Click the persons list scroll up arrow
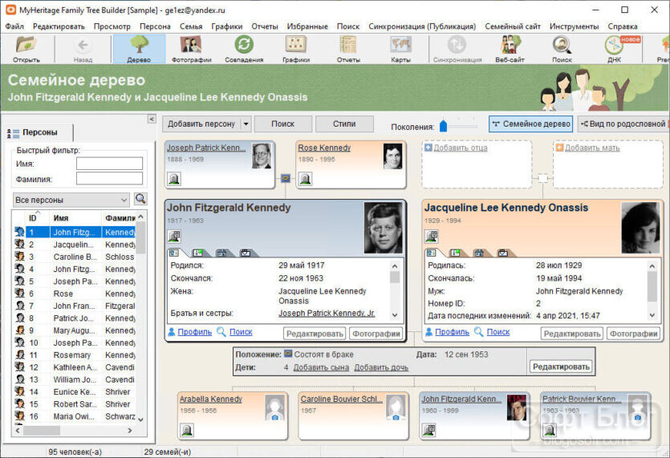This screenshot has height=458, width=670. (140, 217)
